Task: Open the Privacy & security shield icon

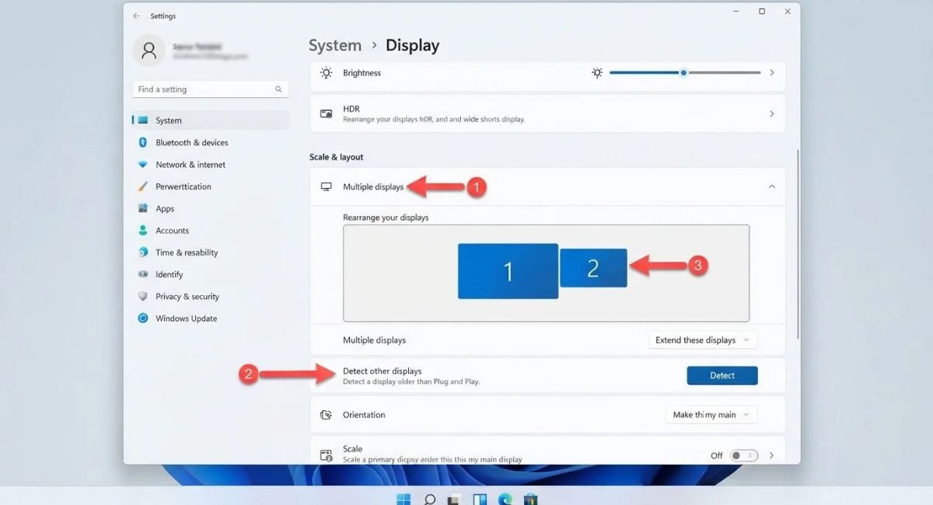Action: (x=143, y=296)
